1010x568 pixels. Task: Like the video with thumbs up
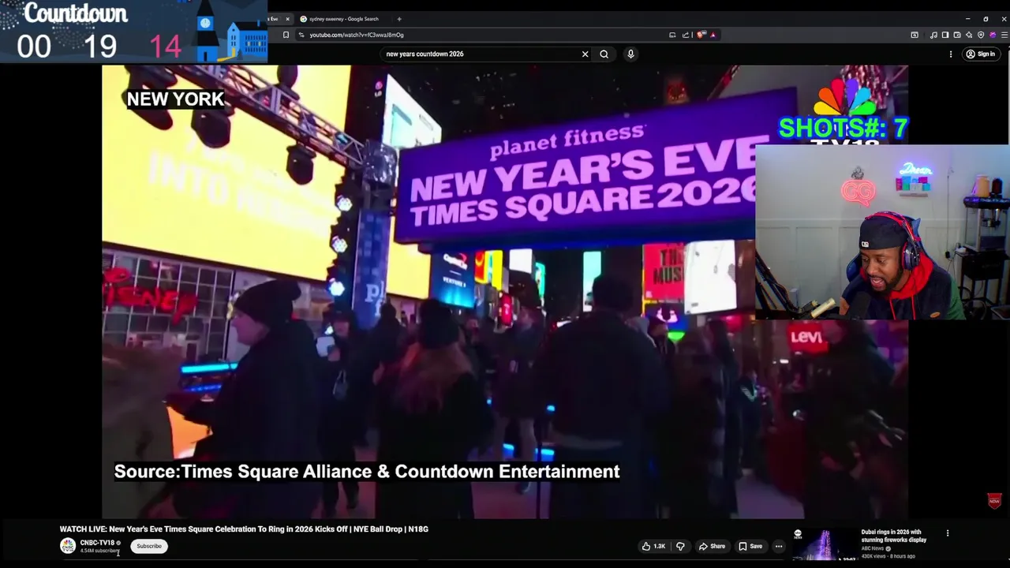click(654, 546)
